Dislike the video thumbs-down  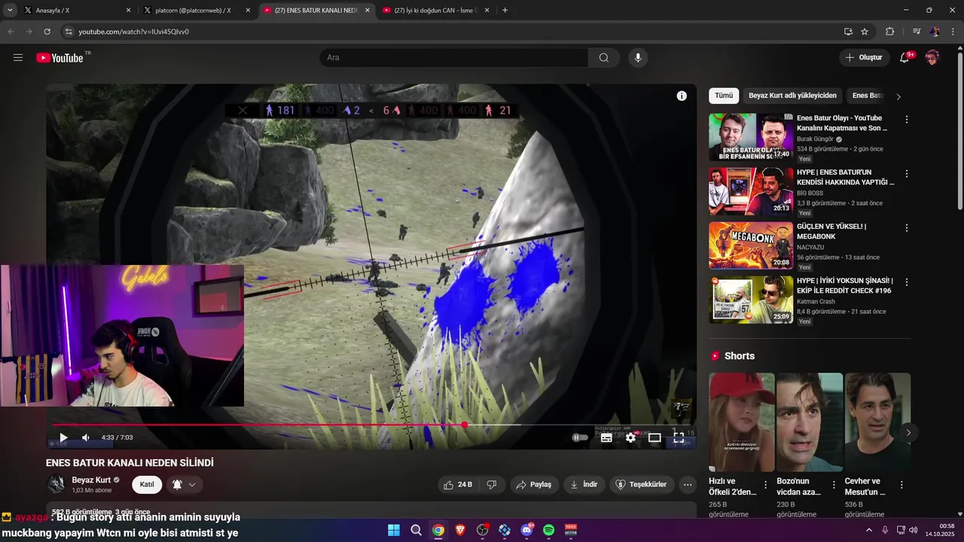492,484
